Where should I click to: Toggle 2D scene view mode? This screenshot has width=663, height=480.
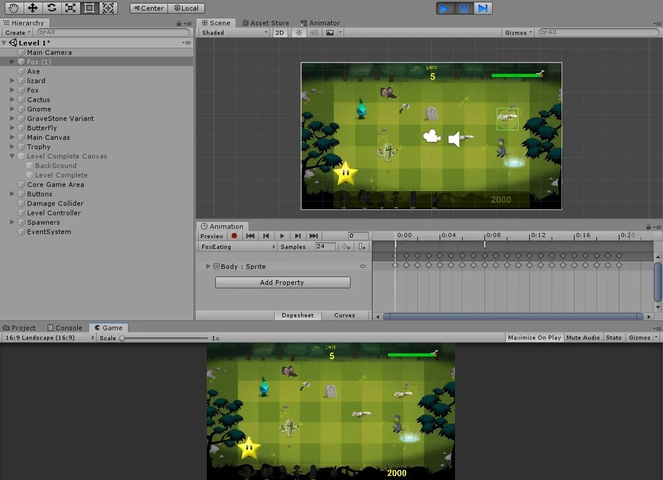279,32
